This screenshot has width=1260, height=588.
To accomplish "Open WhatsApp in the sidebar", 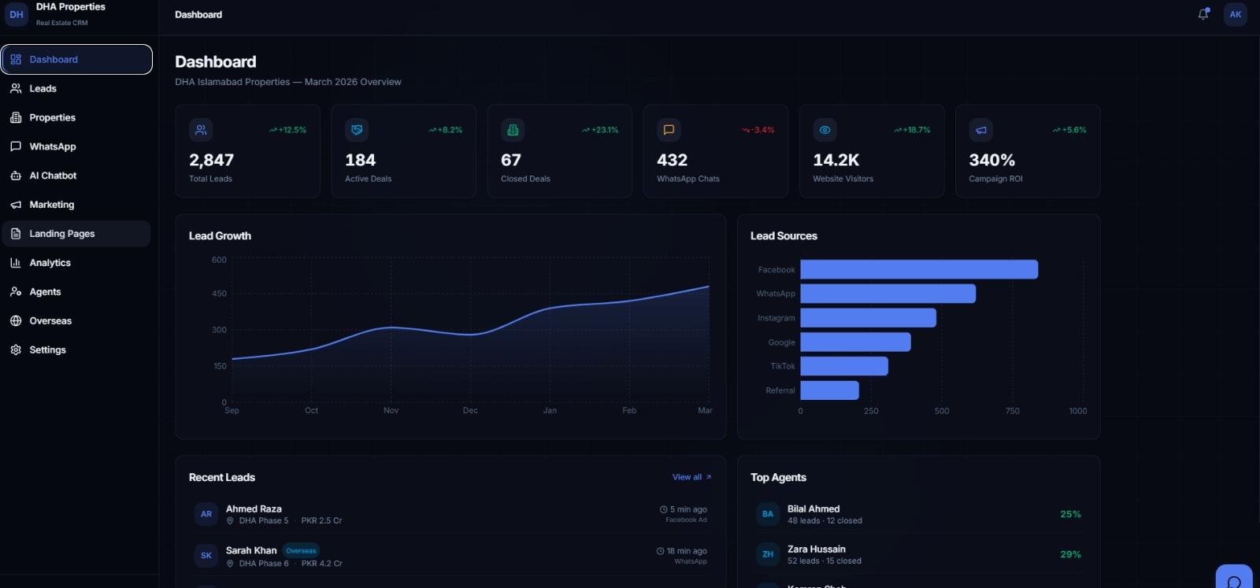I will point(76,146).
